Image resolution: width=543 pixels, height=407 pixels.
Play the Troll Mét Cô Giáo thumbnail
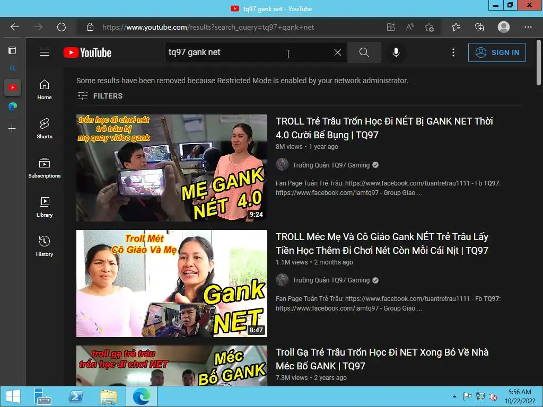pos(172,284)
